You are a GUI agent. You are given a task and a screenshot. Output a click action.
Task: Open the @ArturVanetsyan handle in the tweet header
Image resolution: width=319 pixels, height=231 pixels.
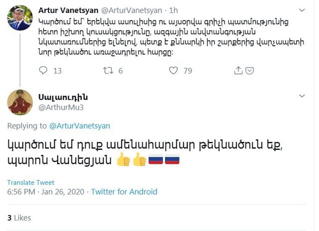pos(132,9)
